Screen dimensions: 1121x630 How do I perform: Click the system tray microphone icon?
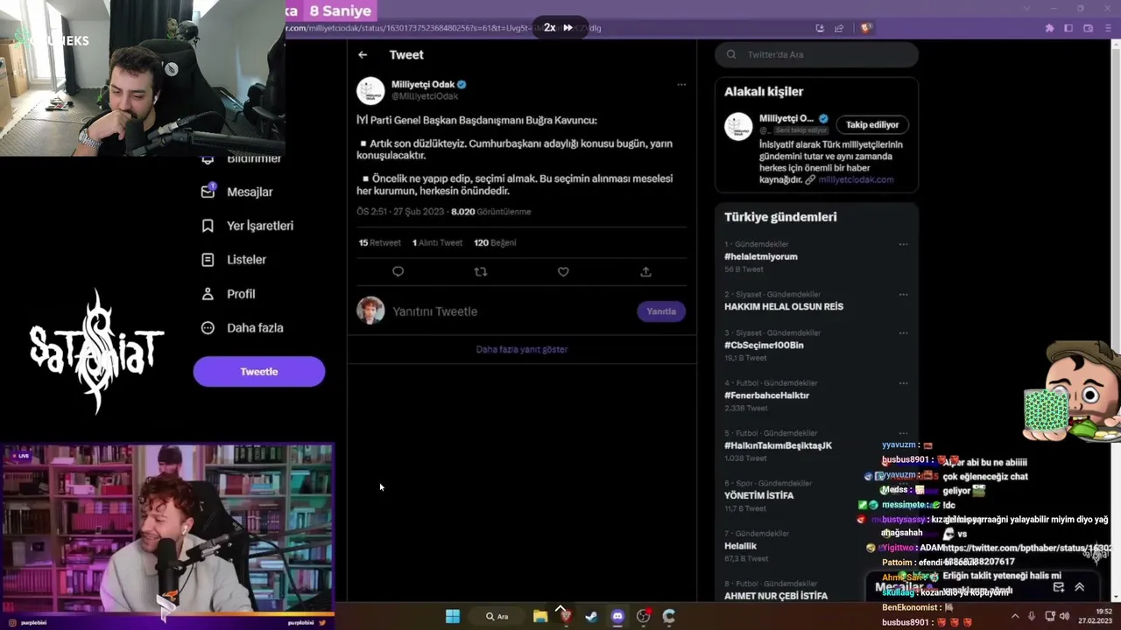1032,616
